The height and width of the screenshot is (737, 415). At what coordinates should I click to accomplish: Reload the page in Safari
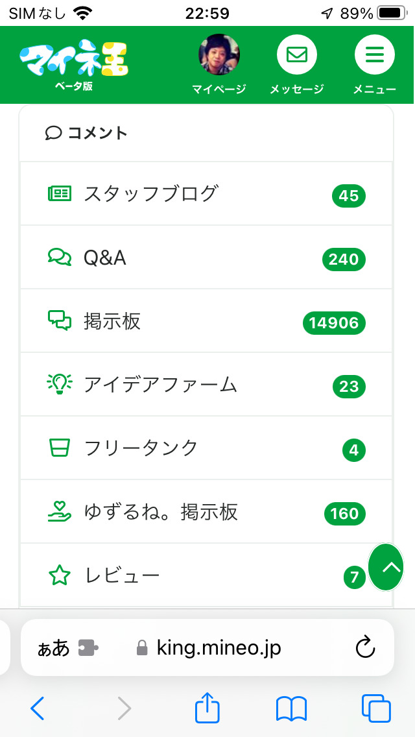[366, 647]
